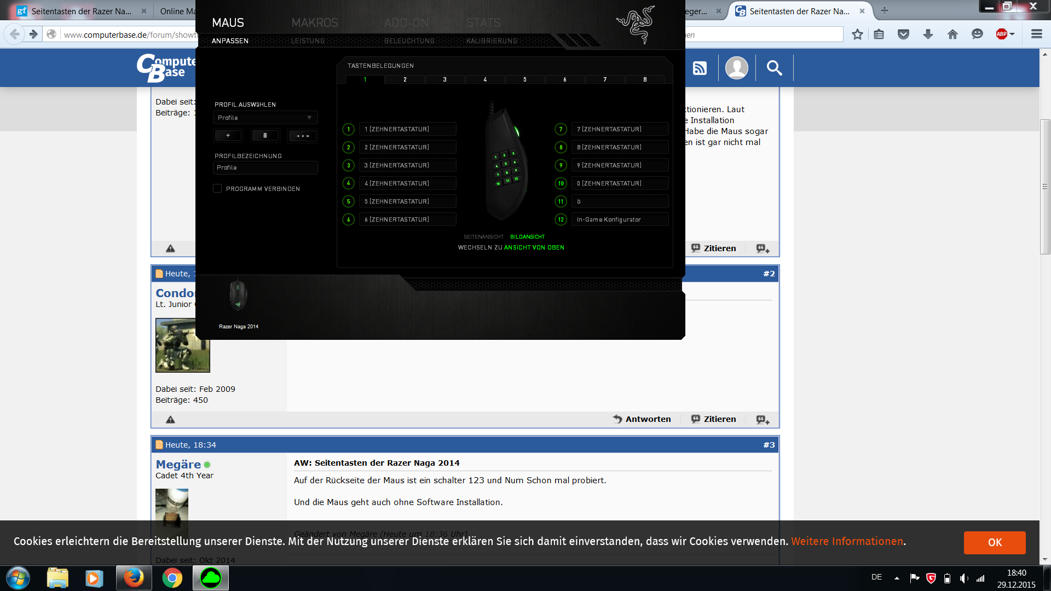Click the search magnifier in site header
Screen dimensions: 1051x591
tap(774, 68)
